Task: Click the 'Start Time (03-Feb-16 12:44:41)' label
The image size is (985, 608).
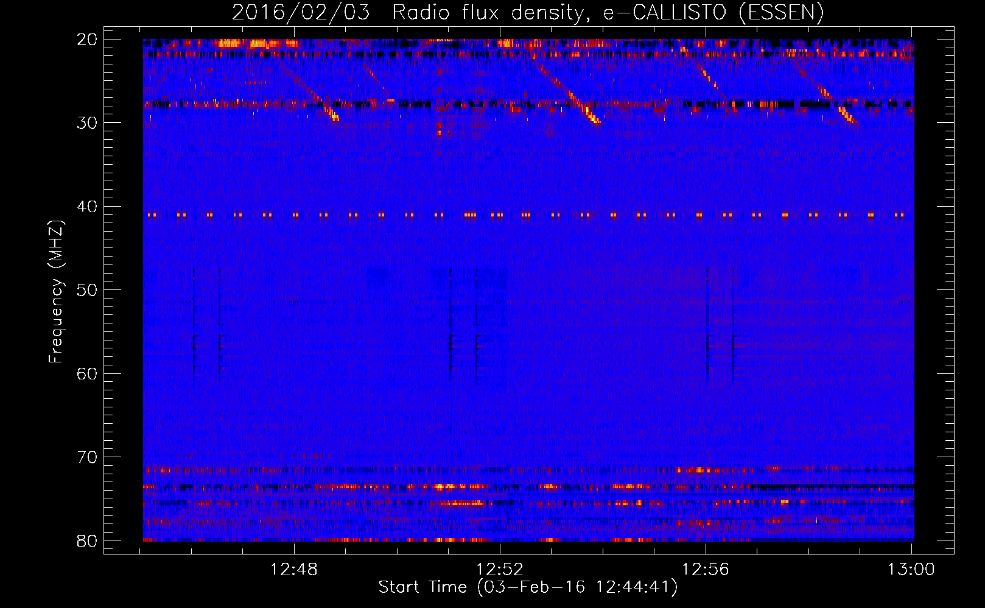Action: click(x=528, y=587)
